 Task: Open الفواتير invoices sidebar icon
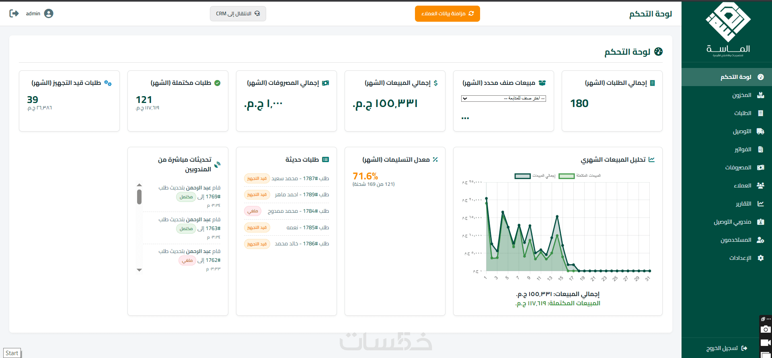[760, 149]
